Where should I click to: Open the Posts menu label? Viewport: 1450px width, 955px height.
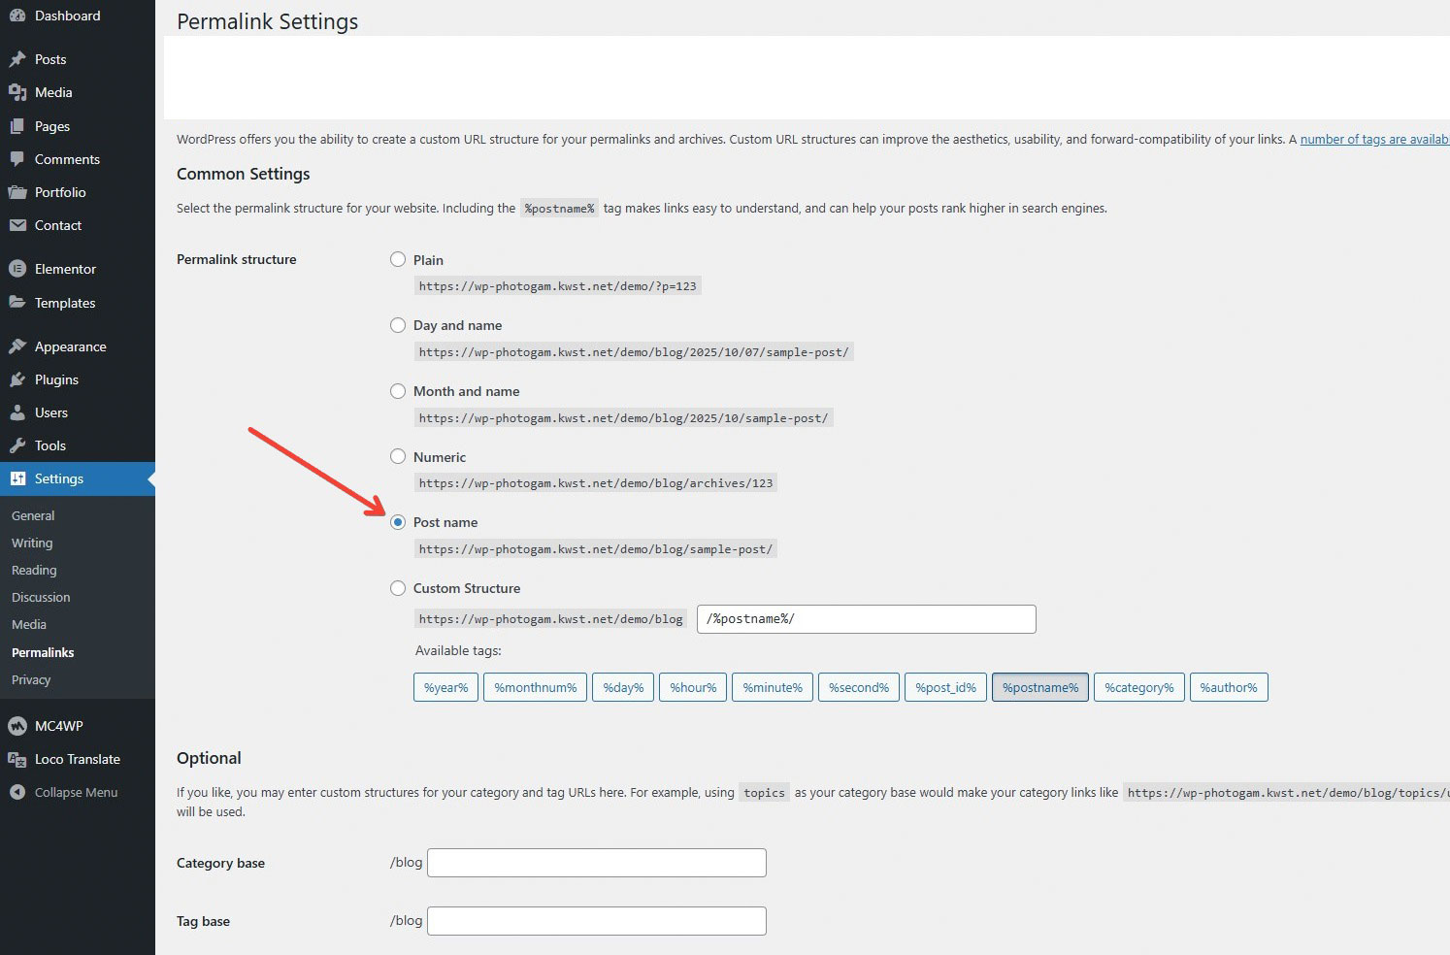(x=50, y=59)
